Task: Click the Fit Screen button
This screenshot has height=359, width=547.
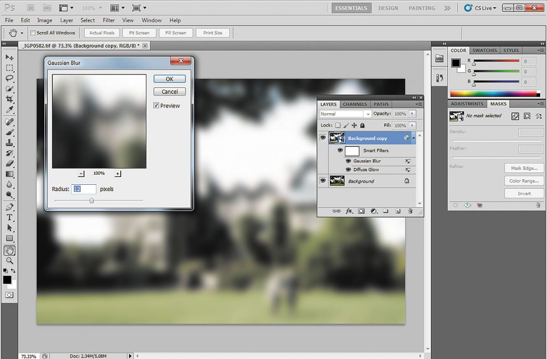Action: [139, 33]
